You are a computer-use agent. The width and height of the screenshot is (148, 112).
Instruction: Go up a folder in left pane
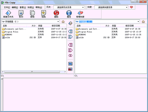pyautogui.click(x=63, y=22)
